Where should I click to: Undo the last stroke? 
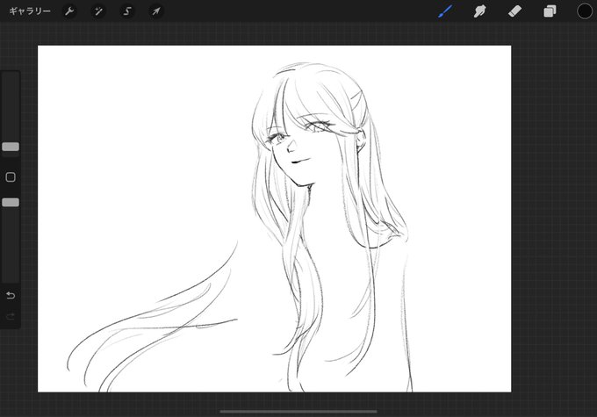click(11, 295)
